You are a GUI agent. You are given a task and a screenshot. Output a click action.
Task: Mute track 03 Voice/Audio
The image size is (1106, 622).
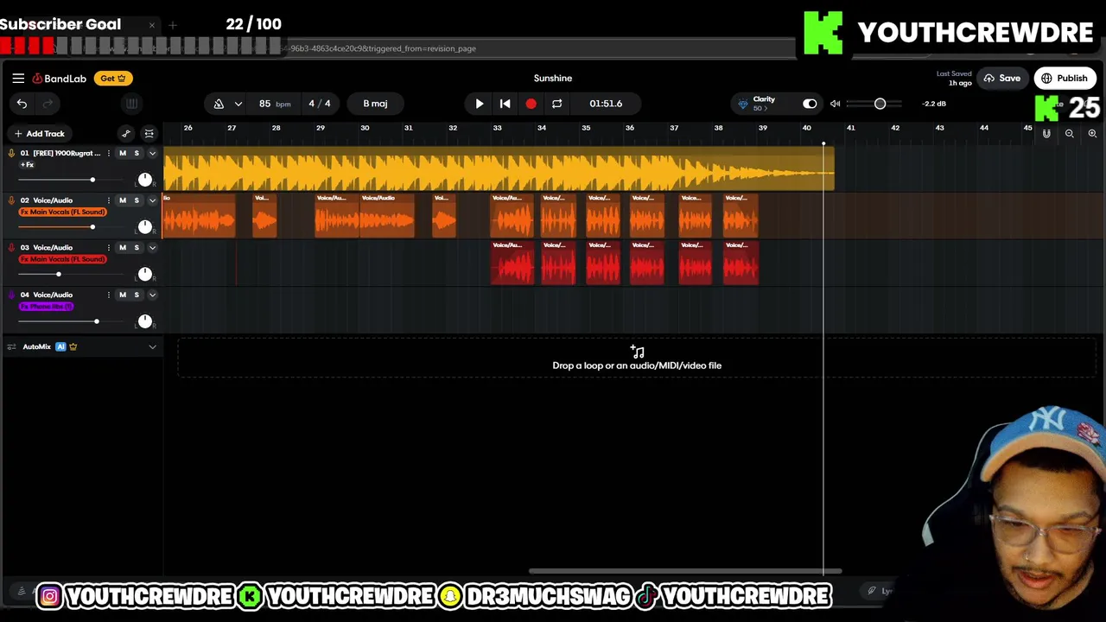[x=123, y=248]
